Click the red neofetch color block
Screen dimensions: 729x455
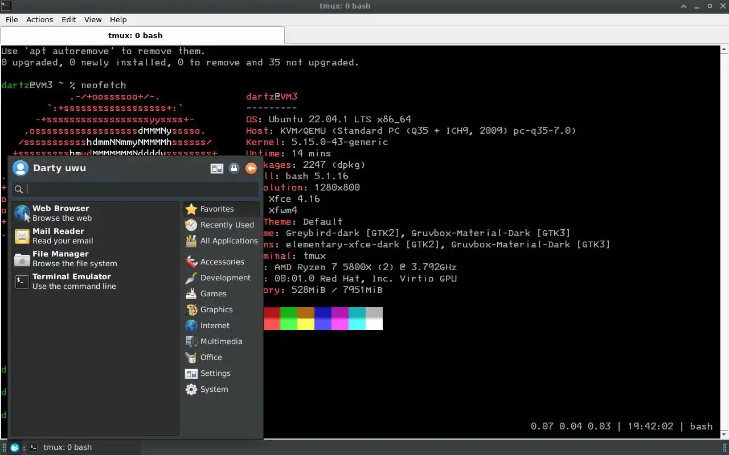tap(272, 318)
